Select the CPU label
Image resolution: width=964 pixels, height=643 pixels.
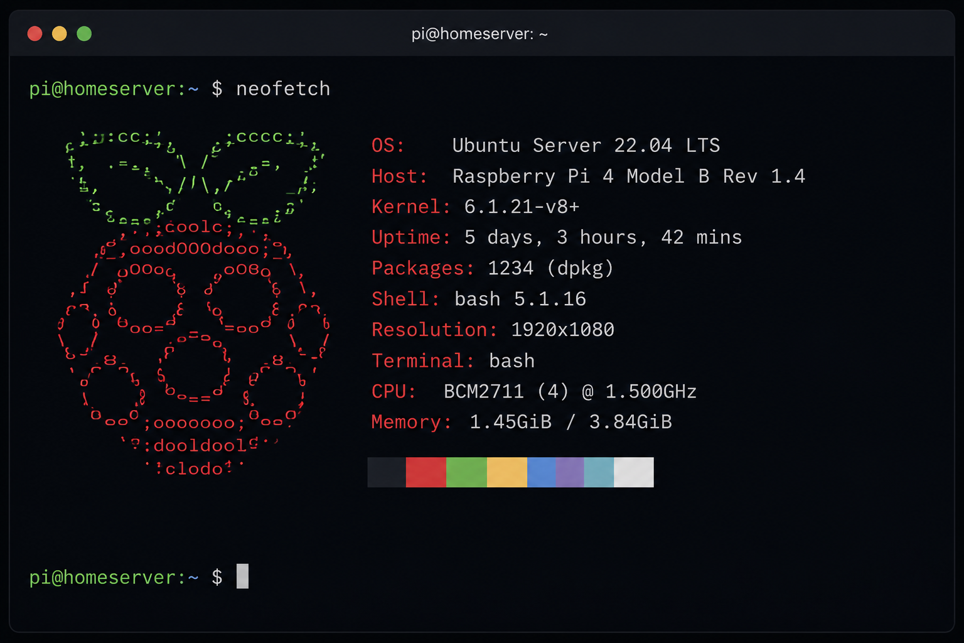point(394,391)
